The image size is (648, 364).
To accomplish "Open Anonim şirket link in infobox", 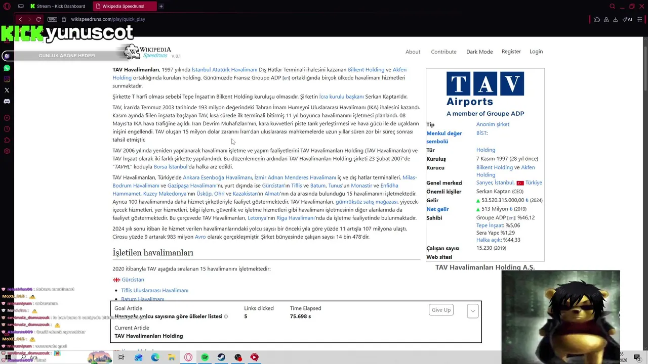I will coord(493,124).
